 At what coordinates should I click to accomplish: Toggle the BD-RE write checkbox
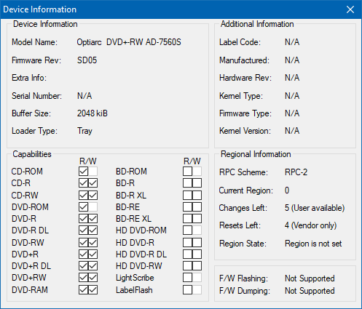[x=197, y=207]
